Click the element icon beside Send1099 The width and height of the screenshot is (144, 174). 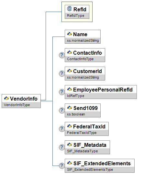tap(70, 108)
